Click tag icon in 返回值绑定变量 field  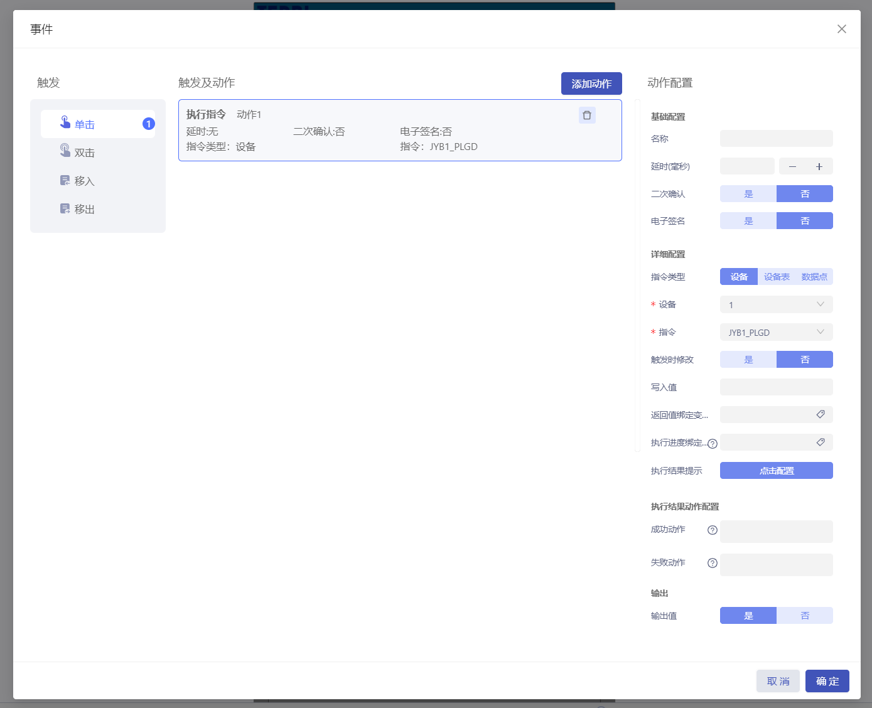pos(820,414)
